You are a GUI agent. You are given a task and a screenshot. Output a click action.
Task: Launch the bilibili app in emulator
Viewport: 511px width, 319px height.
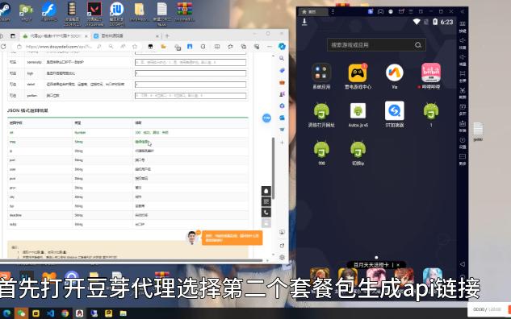(x=430, y=77)
